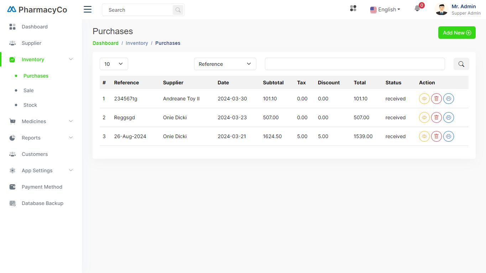Click the Customers sidebar icon
The image size is (486, 273).
tap(12, 154)
